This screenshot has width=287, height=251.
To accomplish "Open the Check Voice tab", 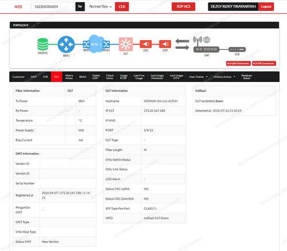I will (x=110, y=77).
